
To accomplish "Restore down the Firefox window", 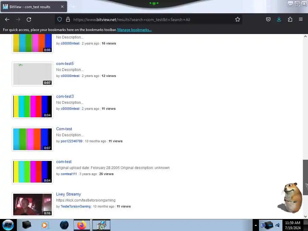I will pos(297,4).
